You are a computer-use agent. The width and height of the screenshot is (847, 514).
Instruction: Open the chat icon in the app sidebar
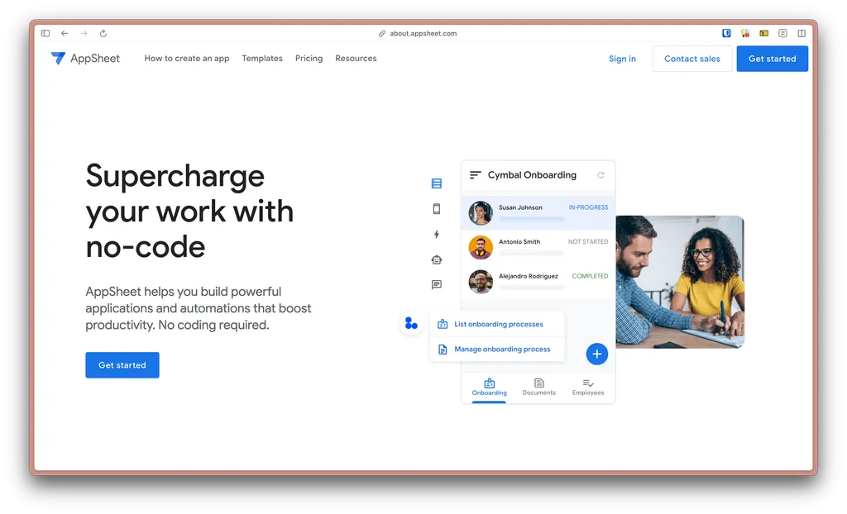[x=436, y=284]
